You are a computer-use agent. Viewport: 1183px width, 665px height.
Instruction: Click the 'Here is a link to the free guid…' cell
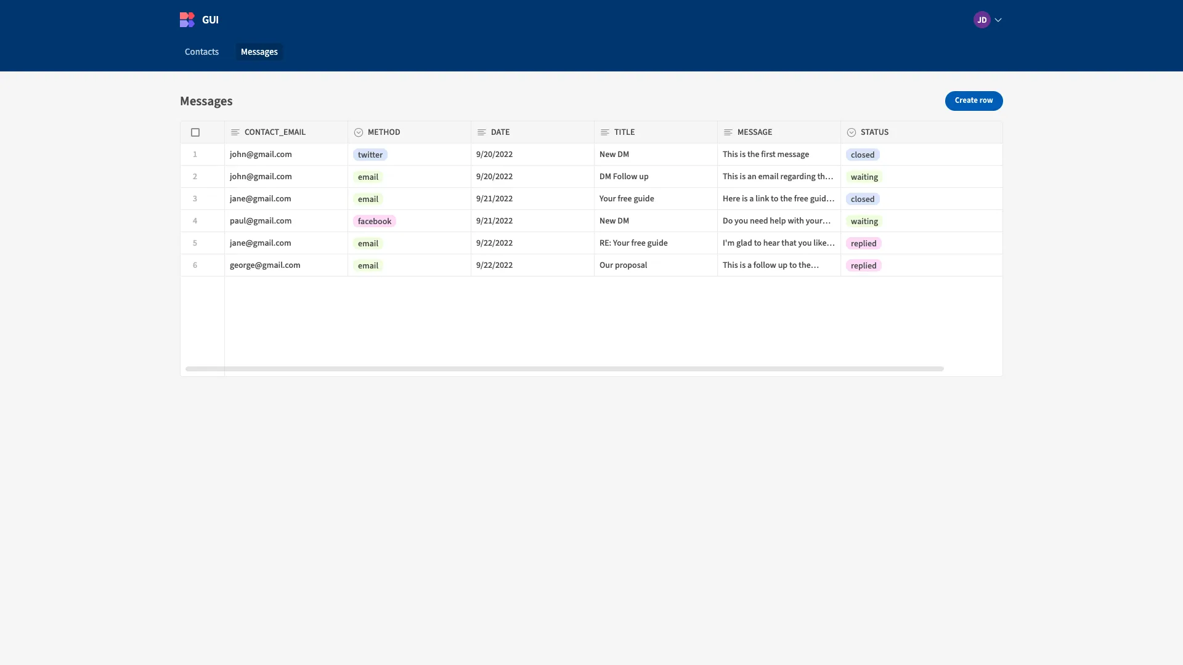[x=779, y=199]
